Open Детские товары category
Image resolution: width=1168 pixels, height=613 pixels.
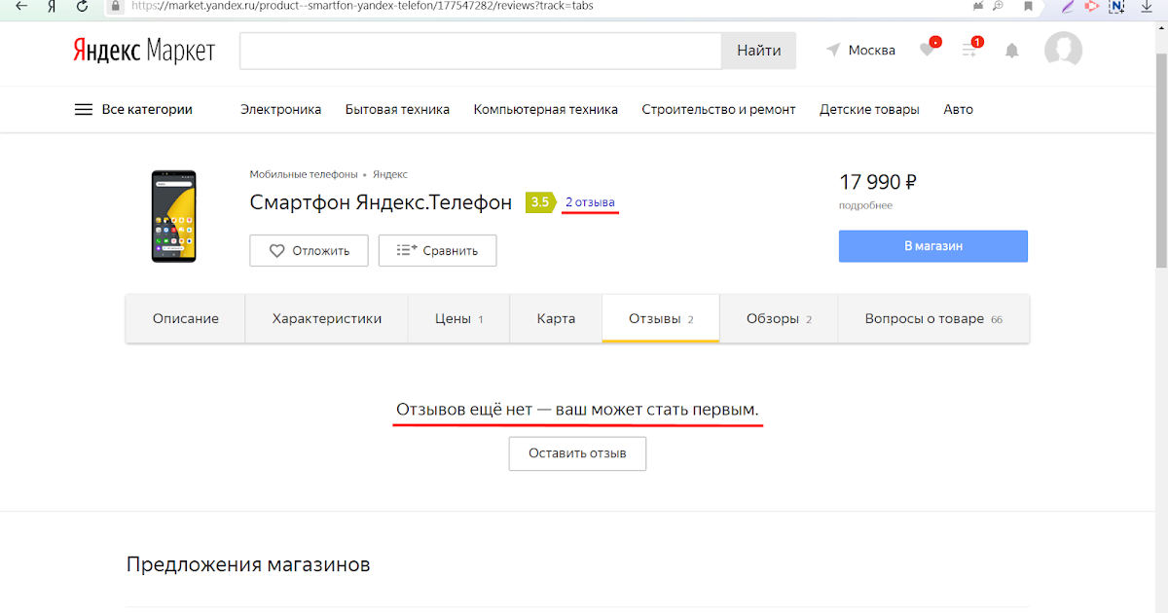pos(869,110)
